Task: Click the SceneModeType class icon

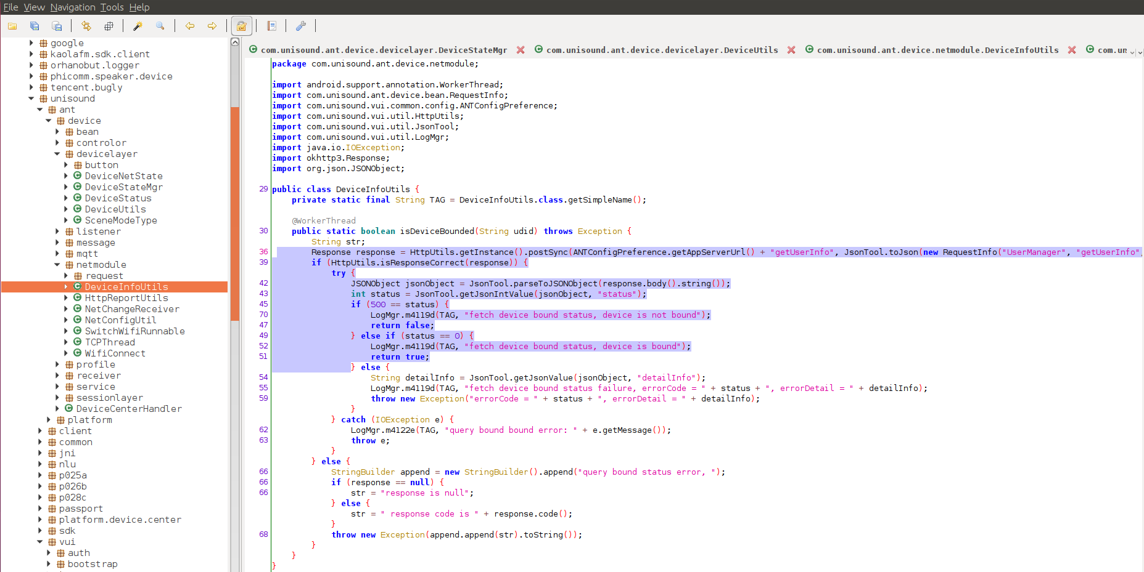Action: [78, 220]
